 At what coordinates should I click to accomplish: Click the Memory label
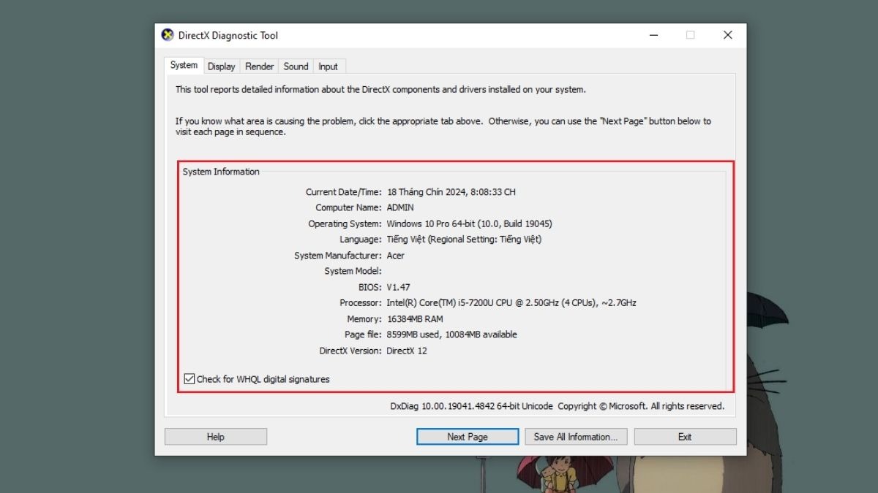coord(364,319)
